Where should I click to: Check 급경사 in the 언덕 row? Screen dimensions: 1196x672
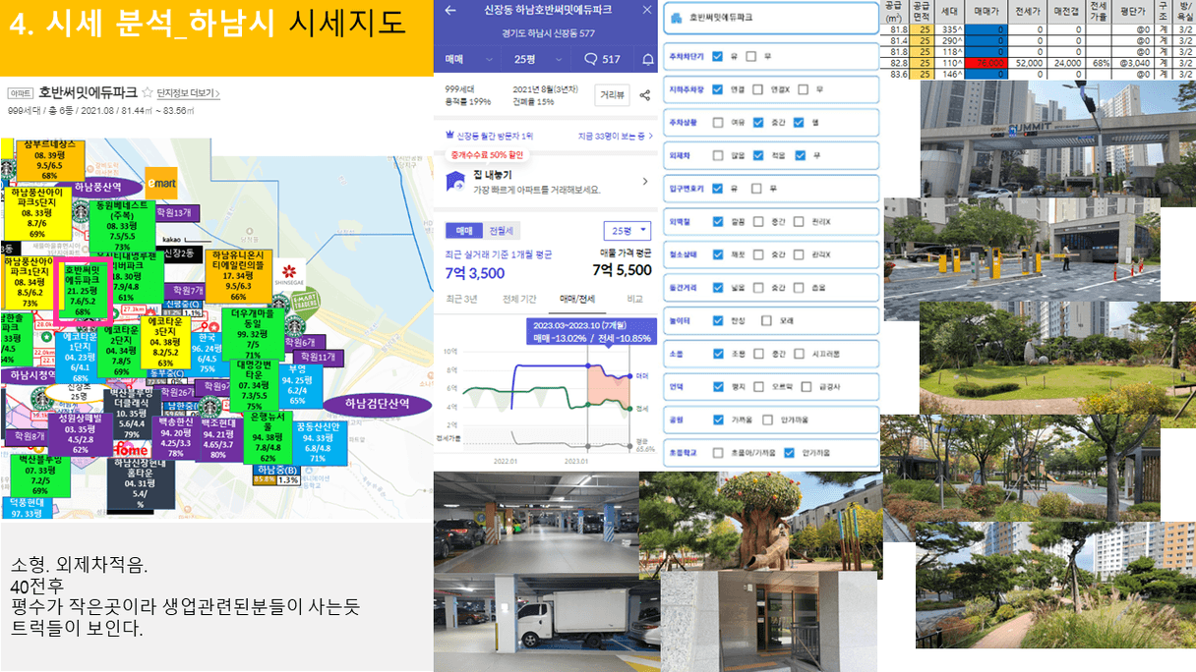[x=807, y=387]
